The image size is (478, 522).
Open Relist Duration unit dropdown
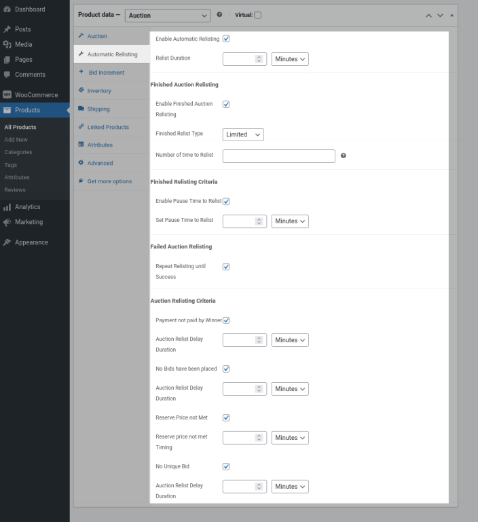290,59
